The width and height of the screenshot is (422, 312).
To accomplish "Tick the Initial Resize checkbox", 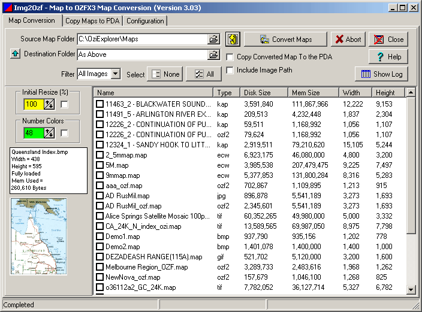I will click(x=64, y=104).
